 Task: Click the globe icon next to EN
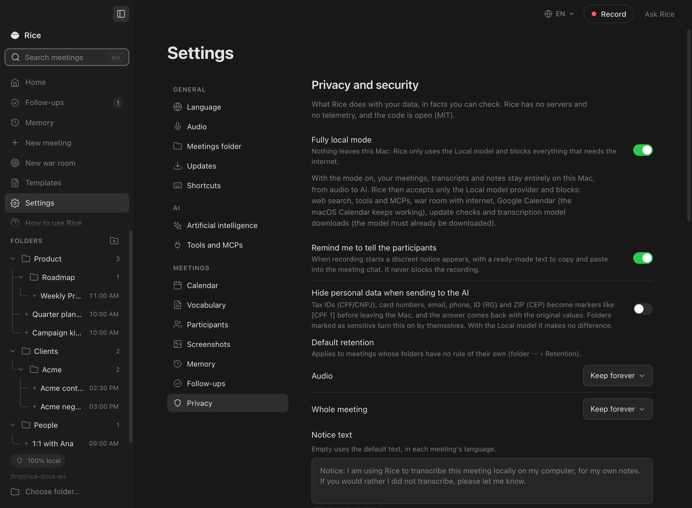[x=548, y=14]
